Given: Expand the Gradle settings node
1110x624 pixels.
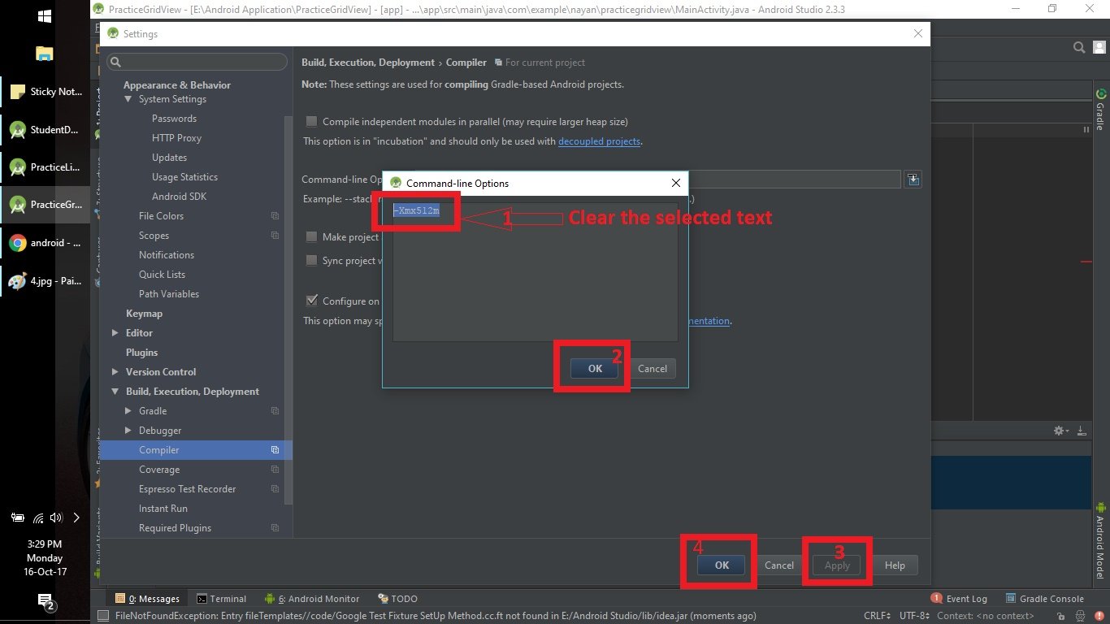Looking at the screenshot, I should (x=128, y=411).
